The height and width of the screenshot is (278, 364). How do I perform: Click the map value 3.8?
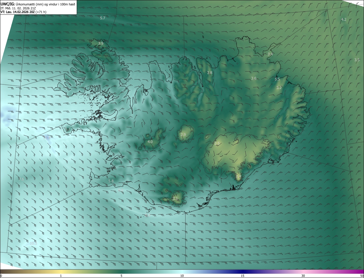(x=210, y=72)
